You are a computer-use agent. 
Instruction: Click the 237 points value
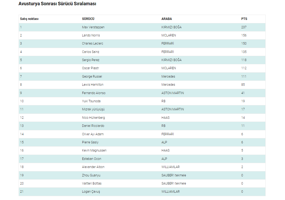[244, 27]
